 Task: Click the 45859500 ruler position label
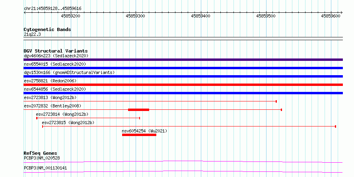point(266,16)
